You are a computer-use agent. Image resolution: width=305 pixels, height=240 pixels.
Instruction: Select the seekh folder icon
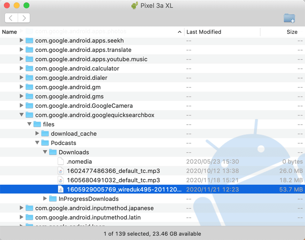(x=29, y=40)
